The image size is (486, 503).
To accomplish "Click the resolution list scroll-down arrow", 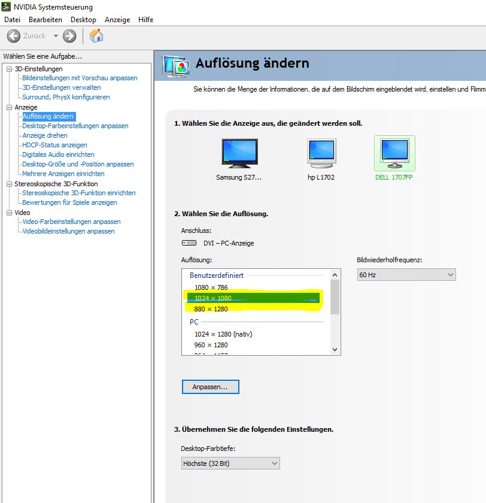I will coord(335,349).
